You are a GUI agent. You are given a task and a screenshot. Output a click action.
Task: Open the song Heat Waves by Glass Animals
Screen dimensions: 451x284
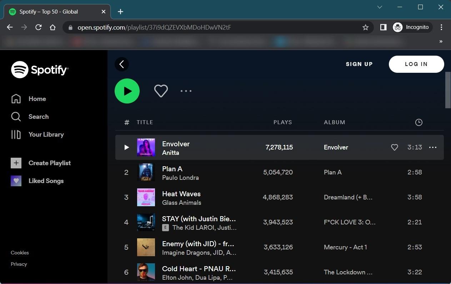[181, 193]
